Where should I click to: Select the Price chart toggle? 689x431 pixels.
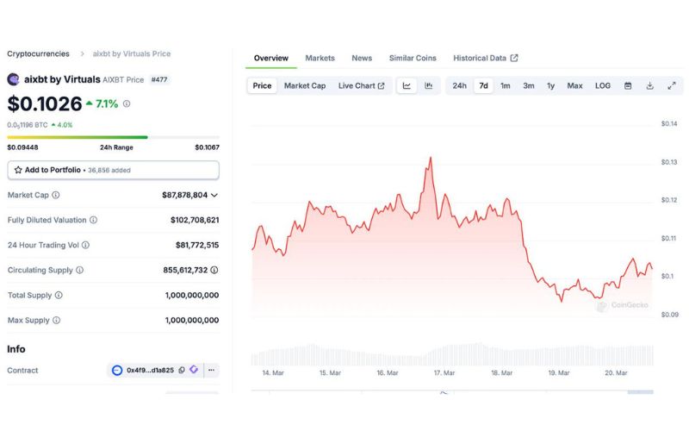(x=262, y=85)
